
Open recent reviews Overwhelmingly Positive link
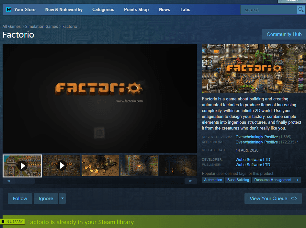tap(257, 137)
